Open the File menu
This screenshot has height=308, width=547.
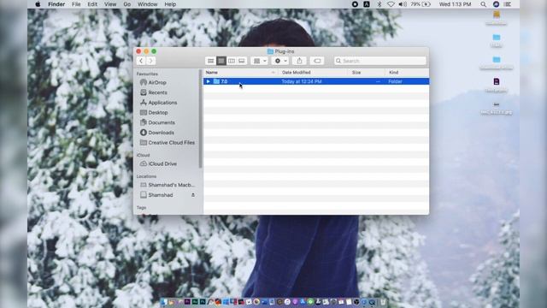pyautogui.click(x=76, y=4)
